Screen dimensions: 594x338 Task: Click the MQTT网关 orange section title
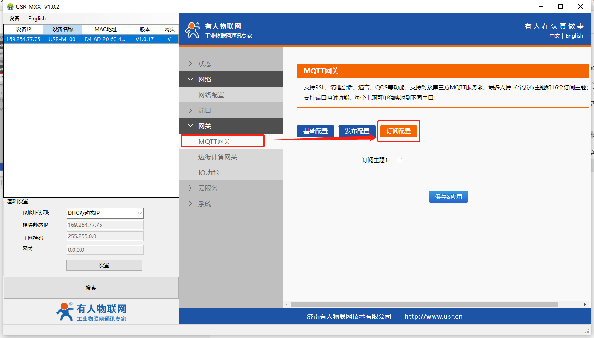tap(321, 71)
